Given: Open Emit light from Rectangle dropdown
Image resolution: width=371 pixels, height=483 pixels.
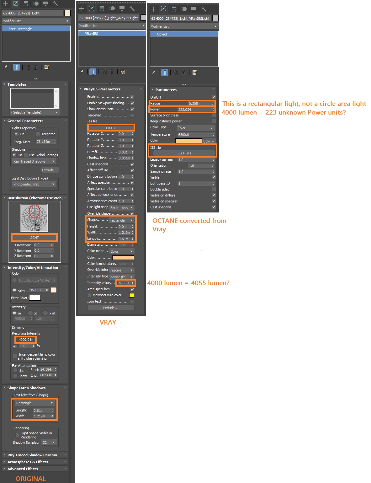Looking at the screenshot, I should (34, 403).
